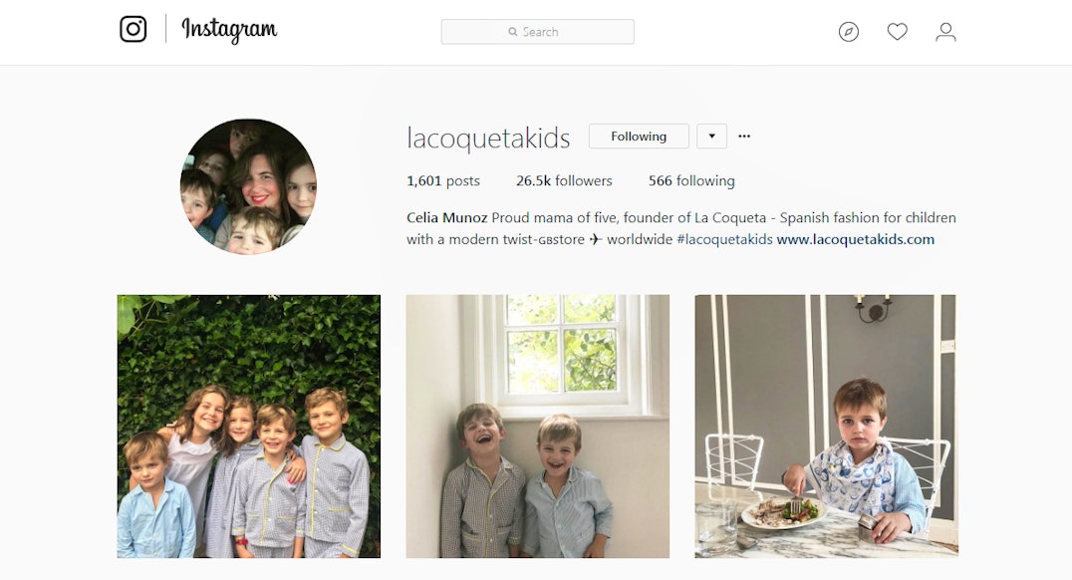The image size is (1072, 580).
Task: Click the magnifier icon in Search bar
Action: pyautogui.click(x=513, y=32)
